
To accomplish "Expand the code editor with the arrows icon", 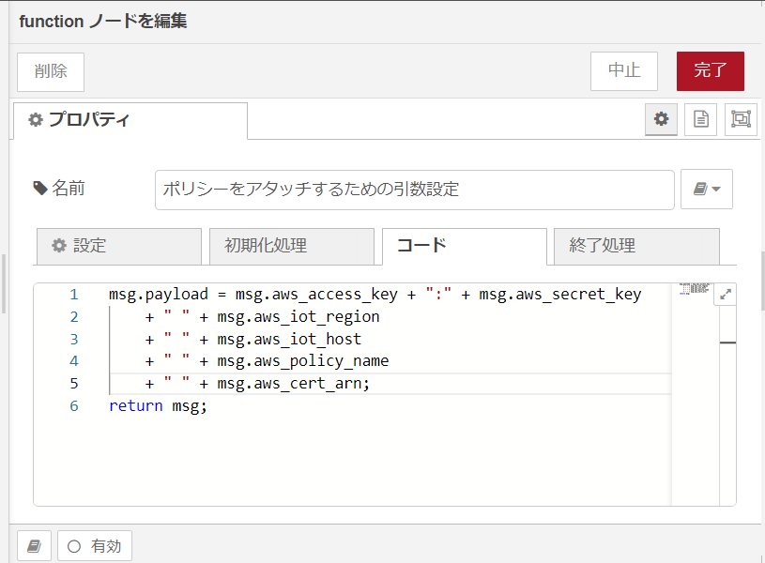I will click(x=725, y=295).
